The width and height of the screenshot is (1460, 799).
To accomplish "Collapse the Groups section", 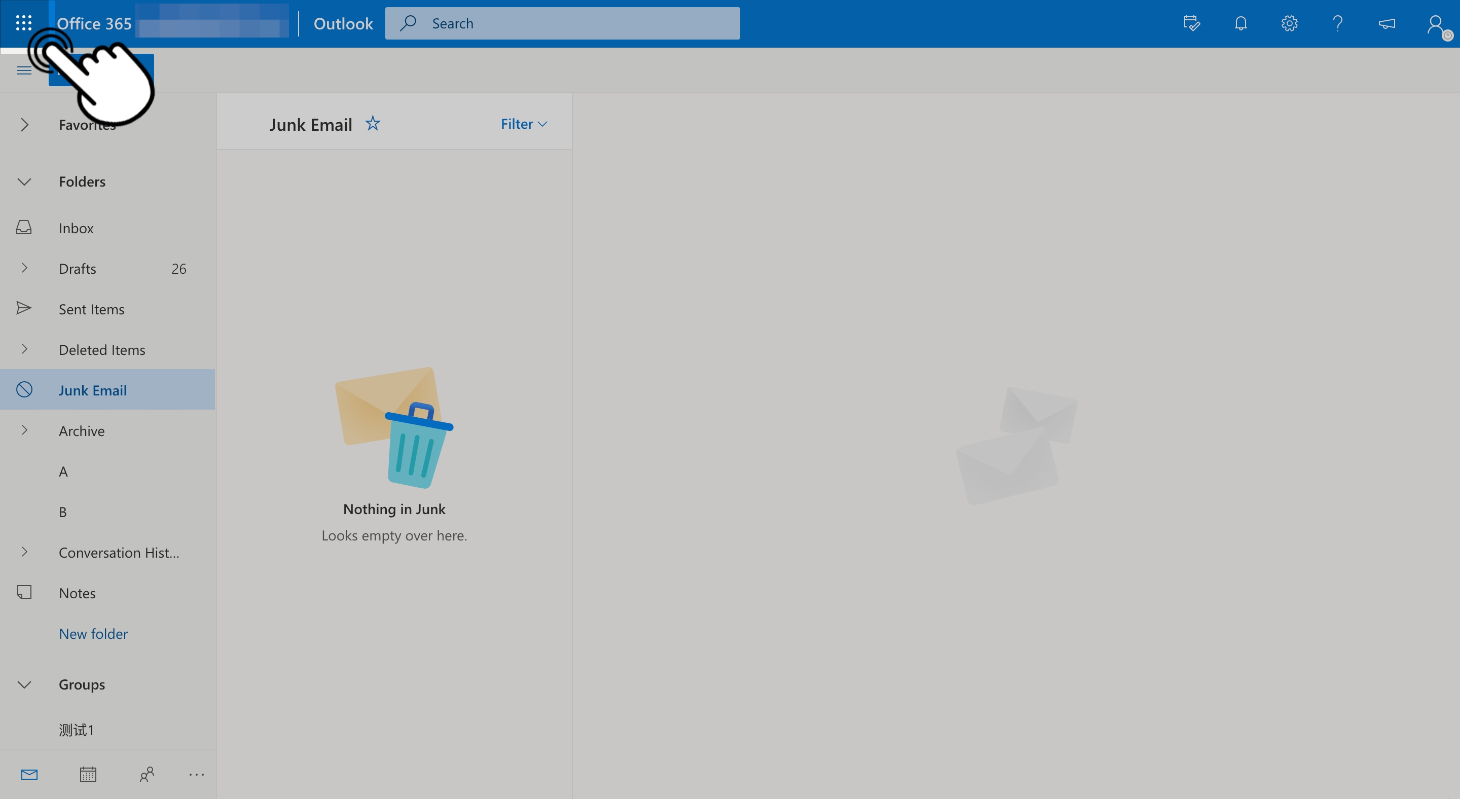I will tap(24, 684).
